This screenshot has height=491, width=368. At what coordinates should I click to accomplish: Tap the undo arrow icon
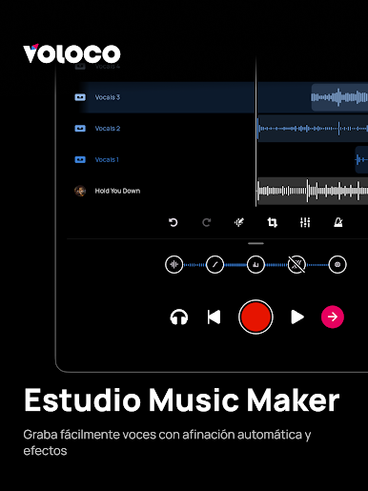click(x=174, y=222)
